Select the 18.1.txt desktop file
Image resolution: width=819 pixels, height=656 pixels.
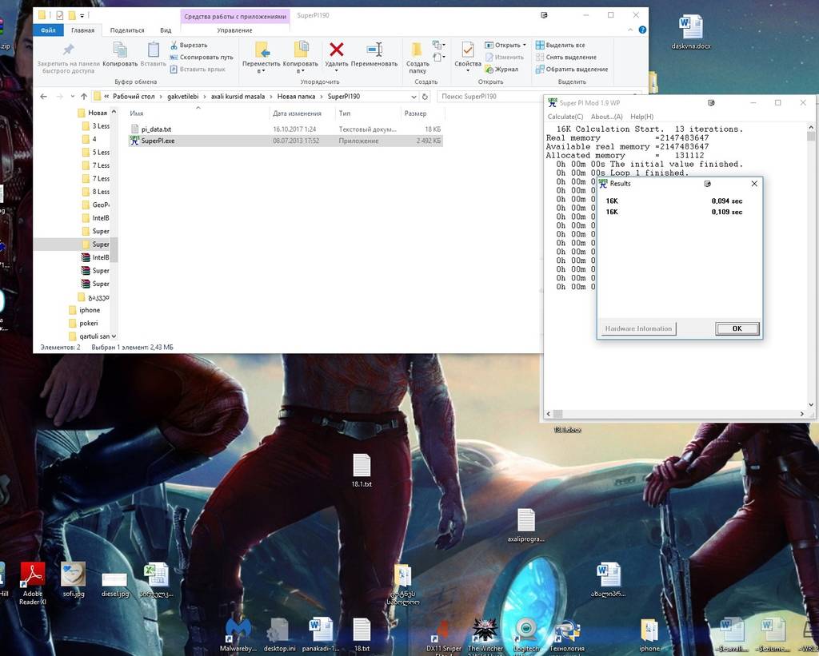pyautogui.click(x=362, y=470)
